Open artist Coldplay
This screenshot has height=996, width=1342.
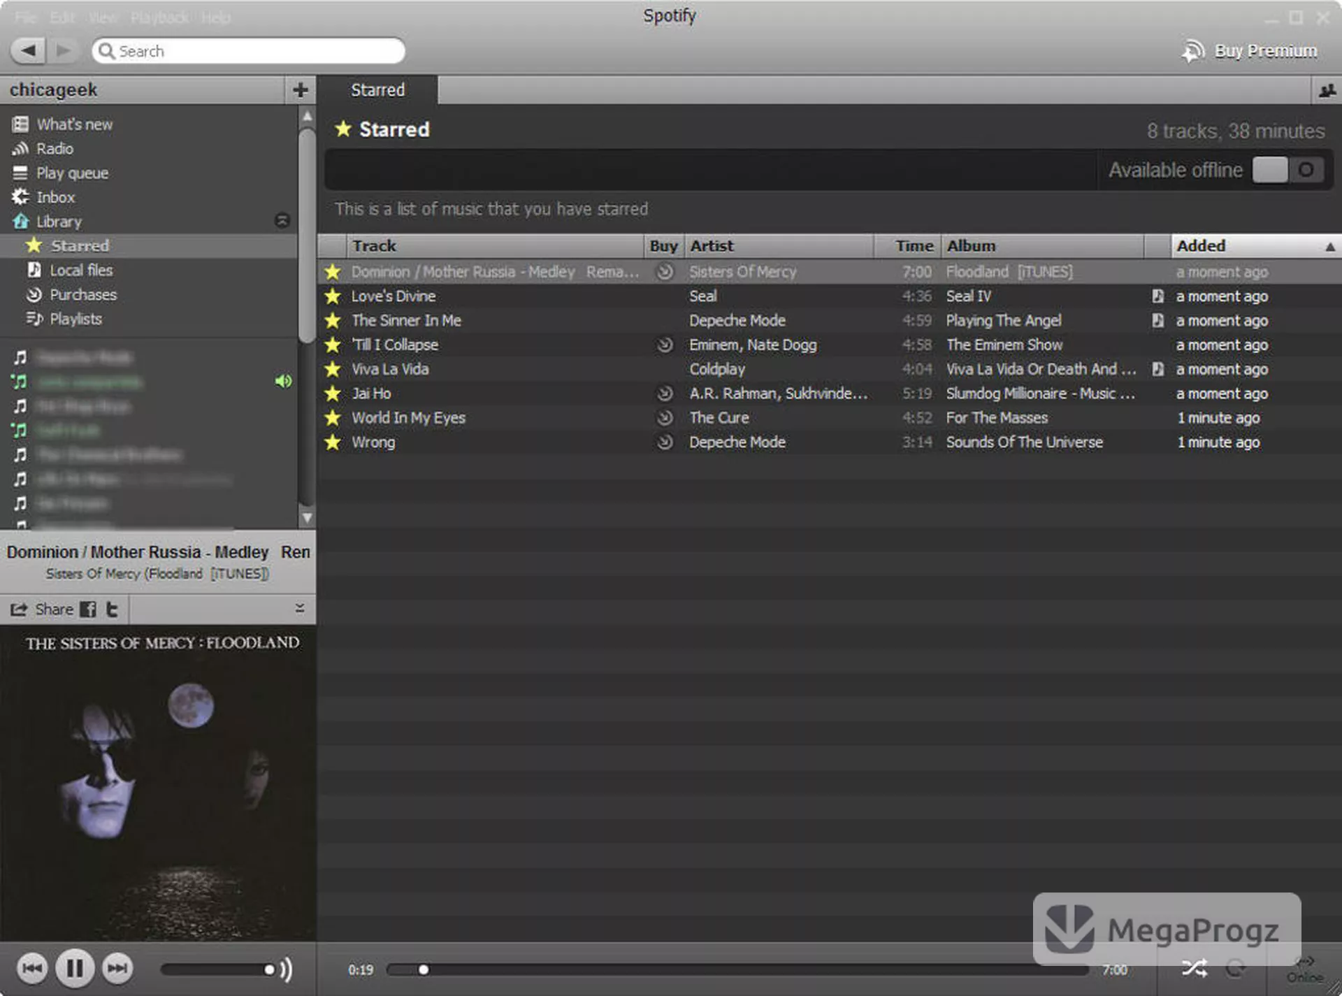point(717,369)
